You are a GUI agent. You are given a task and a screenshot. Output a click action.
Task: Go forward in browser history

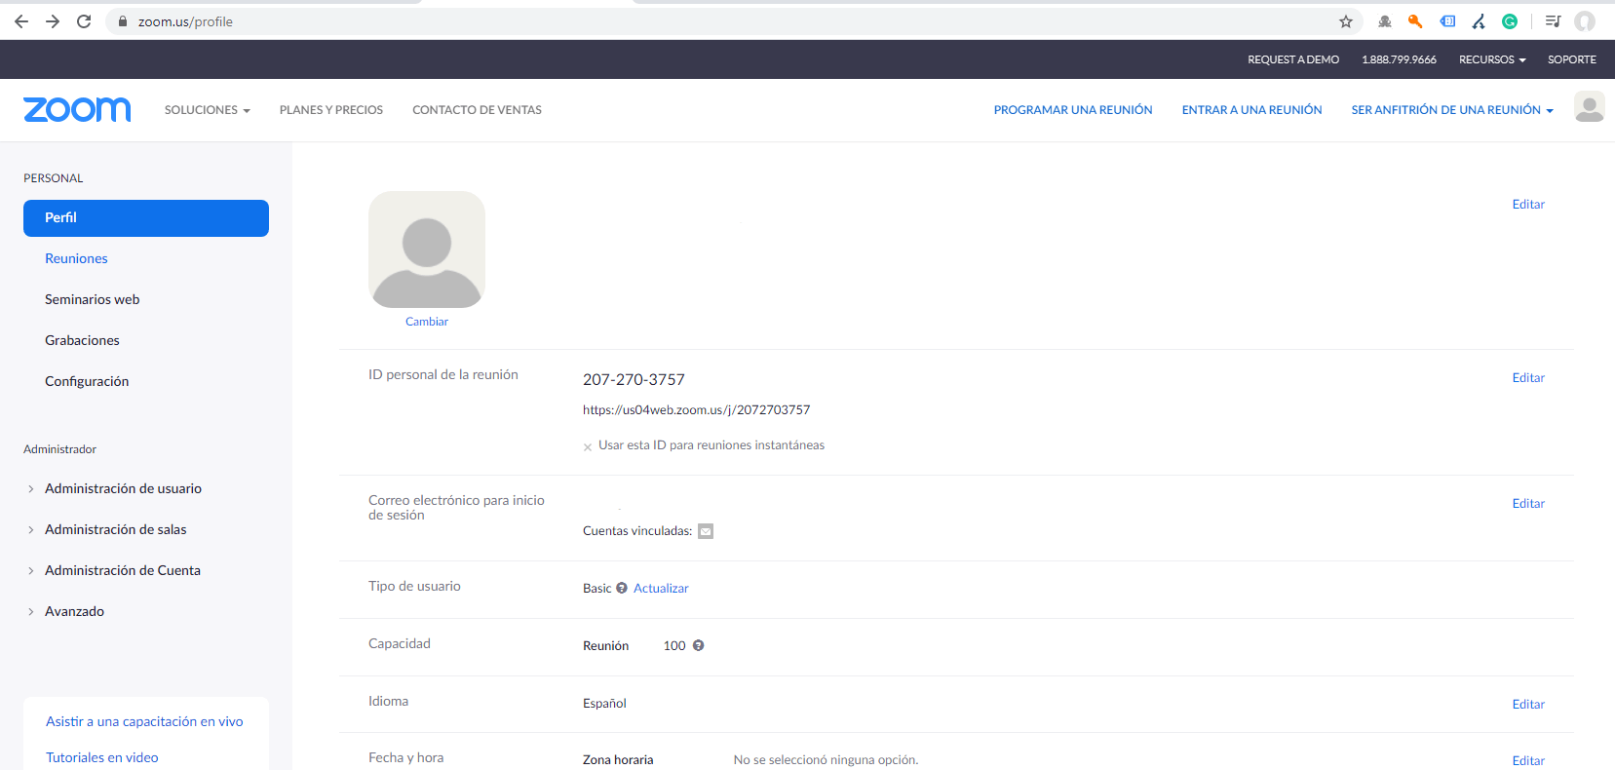tap(53, 21)
